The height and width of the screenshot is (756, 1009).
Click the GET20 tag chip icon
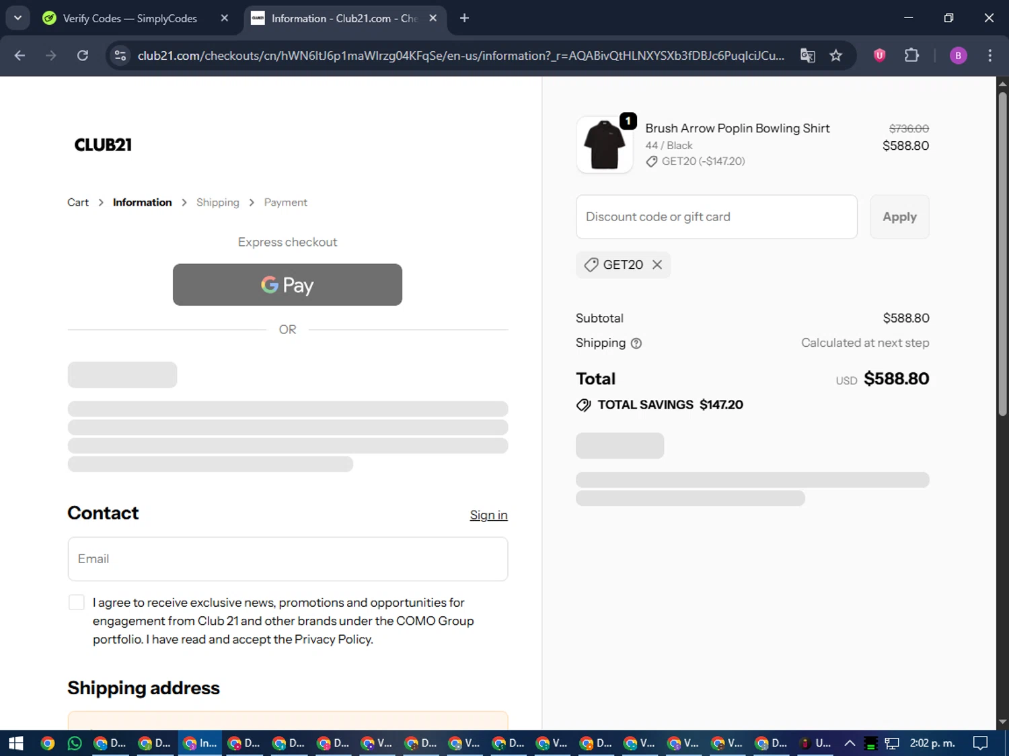coord(591,265)
